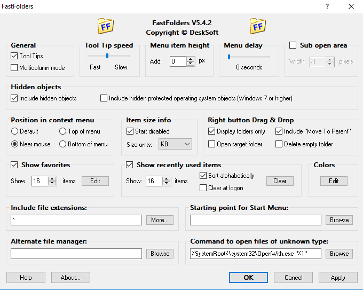The image size is (363, 290).
Task: Close the FastFolders window
Action: point(351,6)
